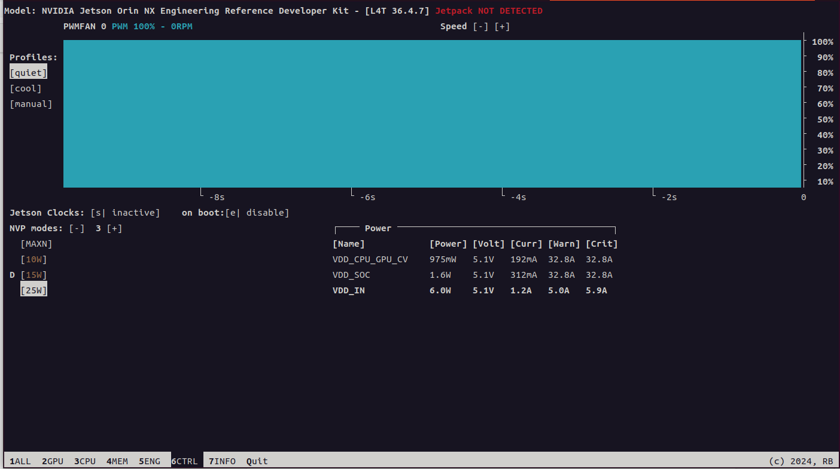Click the 1.2A current value
This screenshot has width=840, height=469.
click(521, 290)
